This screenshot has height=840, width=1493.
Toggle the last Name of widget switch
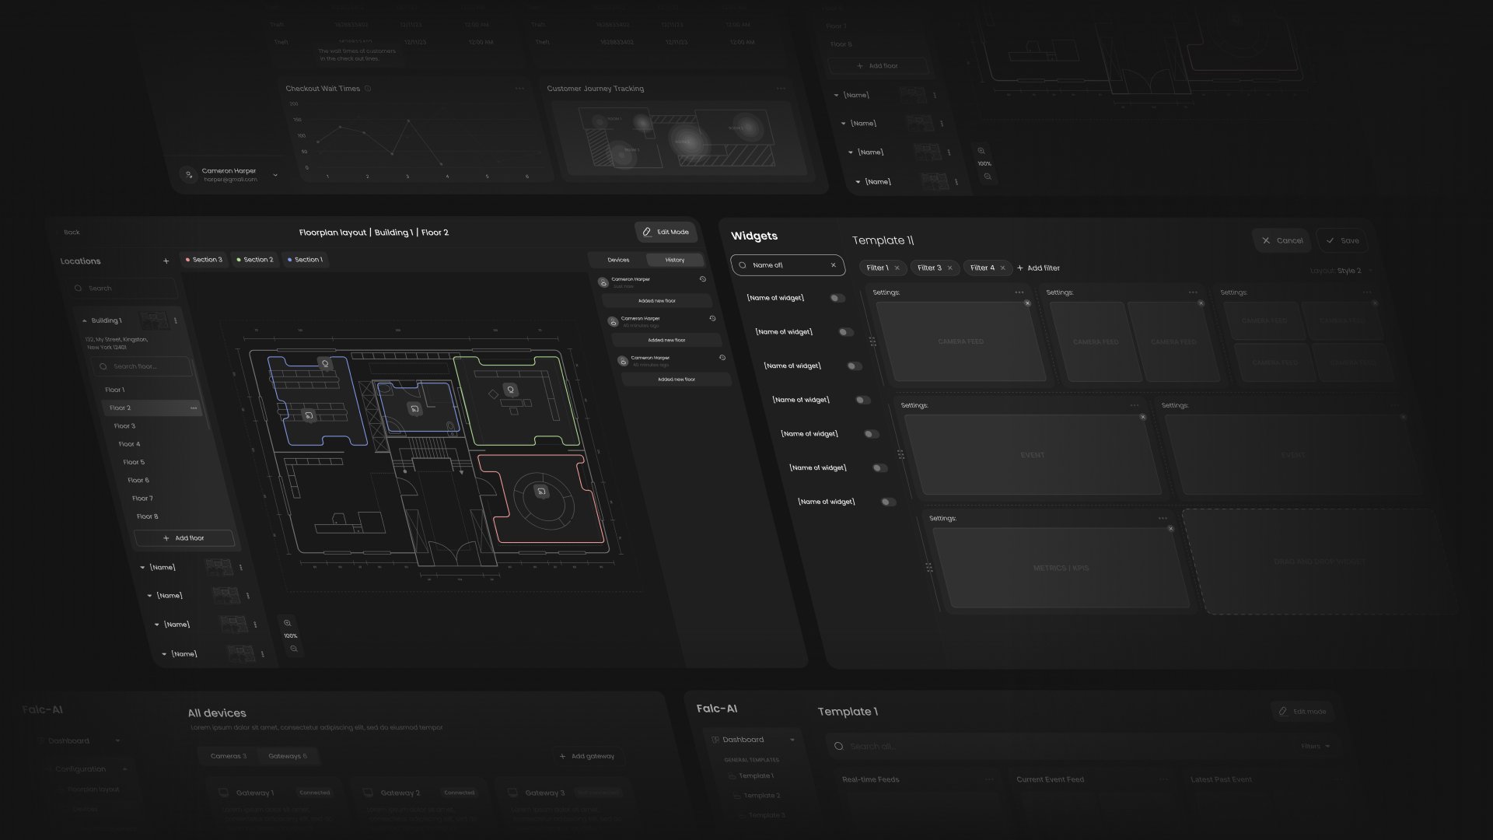[x=889, y=502]
